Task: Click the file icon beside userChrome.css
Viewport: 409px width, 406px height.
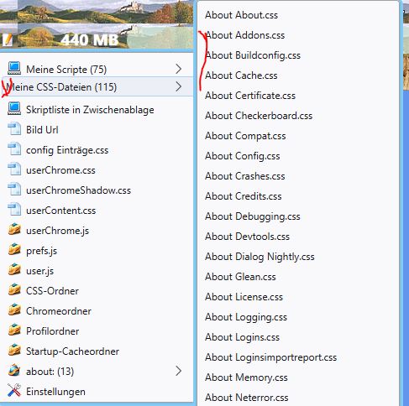Action: tap(14, 169)
